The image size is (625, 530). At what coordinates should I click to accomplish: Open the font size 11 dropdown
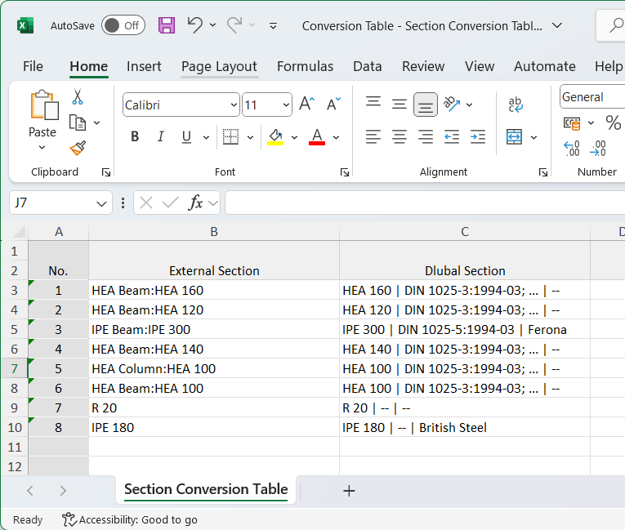(286, 105)
